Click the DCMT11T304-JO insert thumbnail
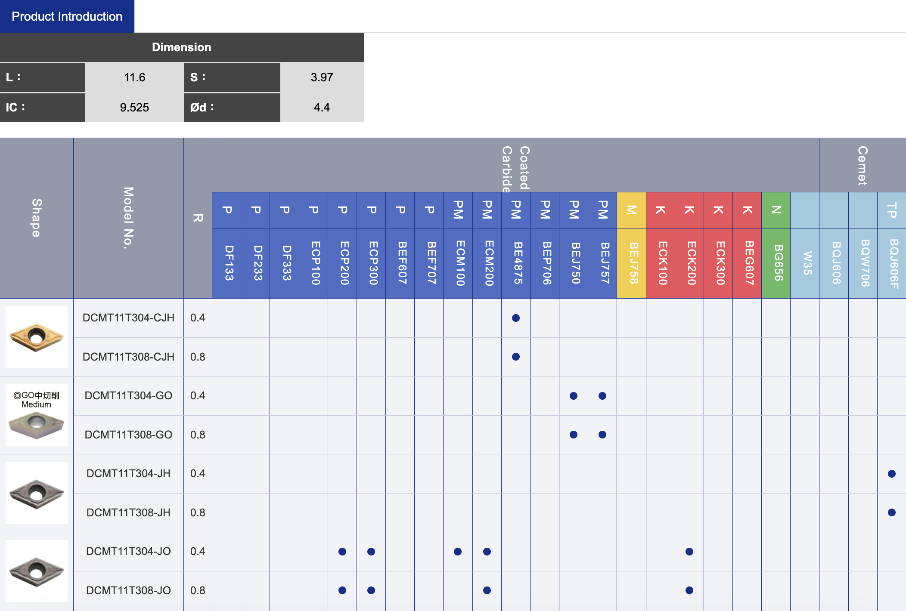 tap(37, 571)
